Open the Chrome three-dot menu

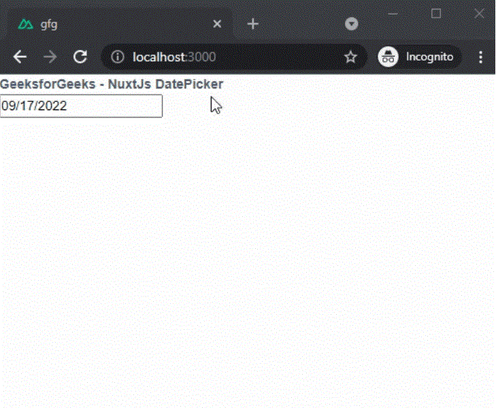480,57
